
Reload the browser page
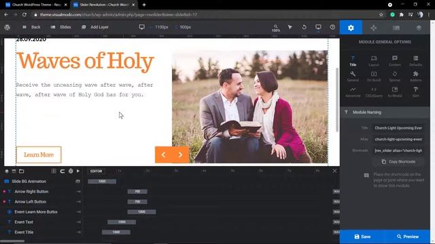(24, 15)
